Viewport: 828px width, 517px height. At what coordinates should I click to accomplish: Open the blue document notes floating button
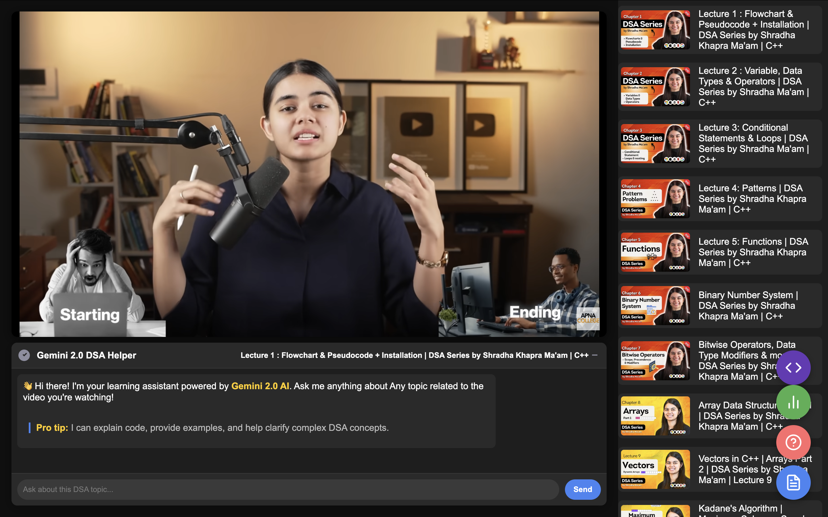click(793, 483)
